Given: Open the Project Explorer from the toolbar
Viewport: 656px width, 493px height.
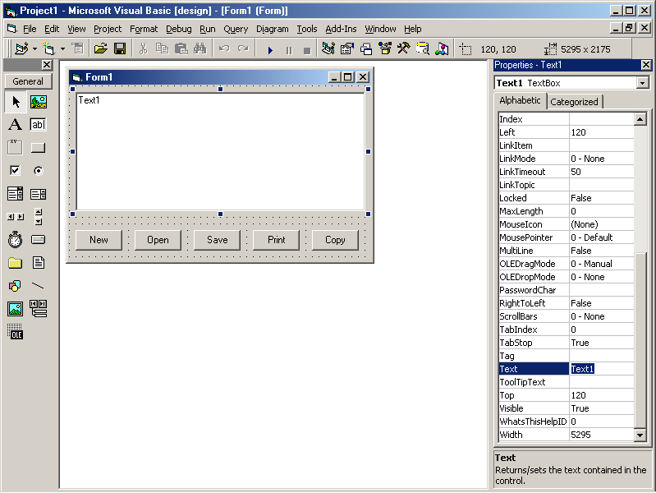Looking at the screenshot, I should pyautogui.click(x=328, y=49).
